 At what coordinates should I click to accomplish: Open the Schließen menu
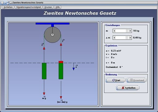pos(8,7)
